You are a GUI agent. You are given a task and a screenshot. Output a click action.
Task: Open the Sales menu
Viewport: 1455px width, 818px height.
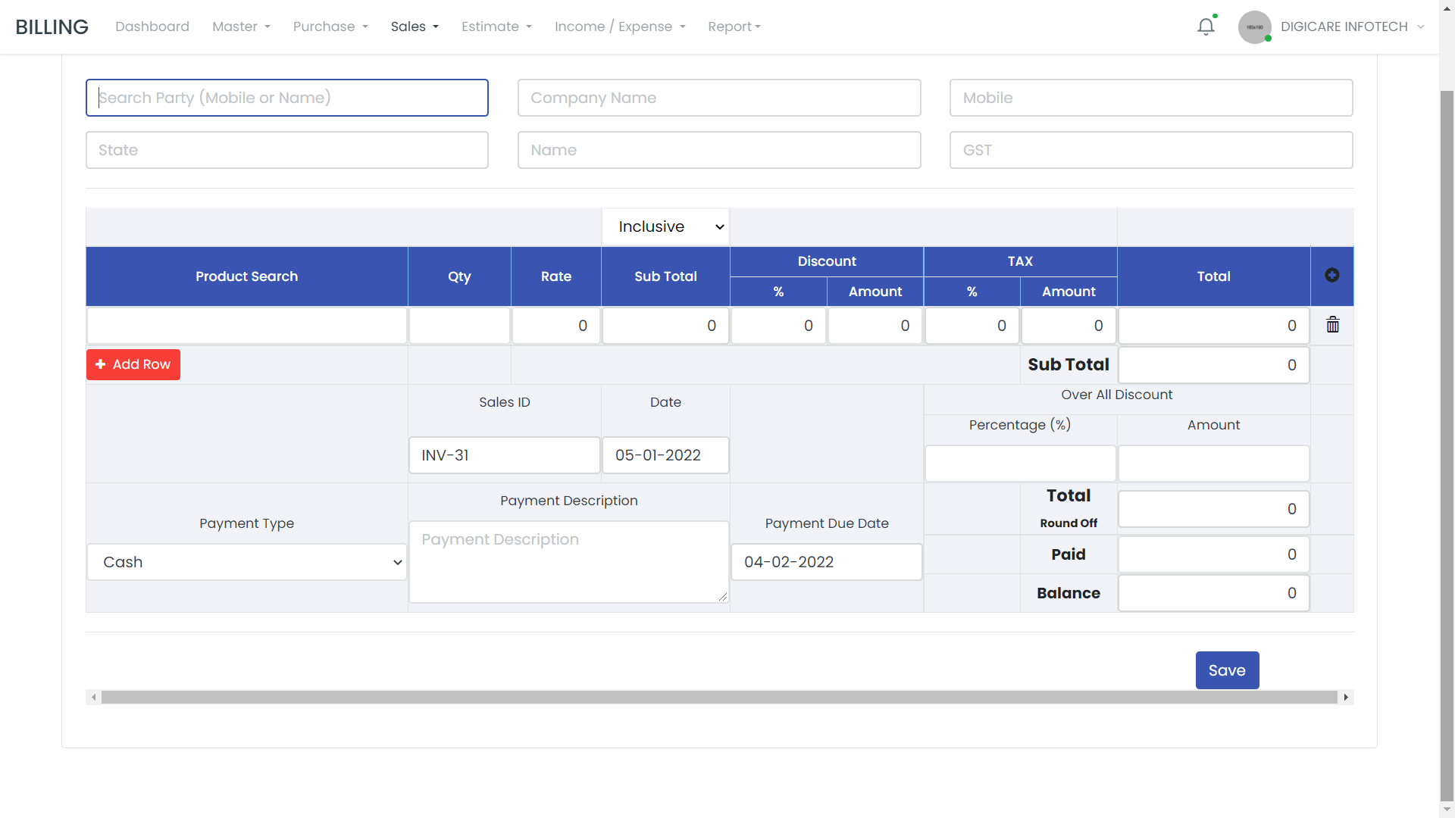tap(414, 27)
